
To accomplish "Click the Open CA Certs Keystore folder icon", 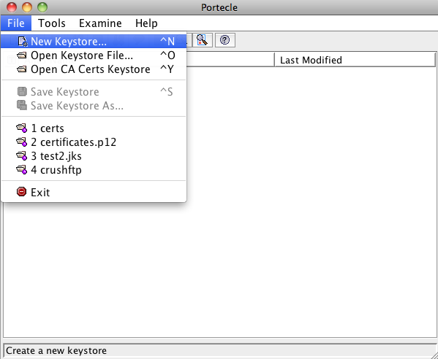I will click(22, 69).
